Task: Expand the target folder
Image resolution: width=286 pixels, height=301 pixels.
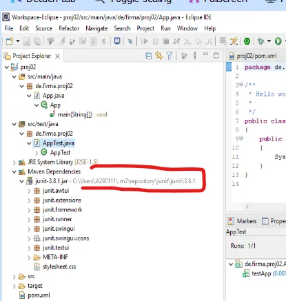Action: point(14,286)
